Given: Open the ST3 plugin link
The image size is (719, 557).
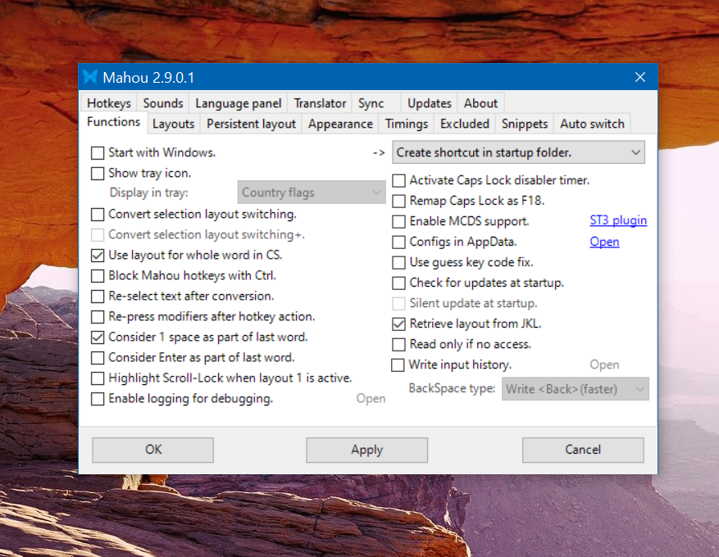Looking at the screenshot, I should [618, 220].
